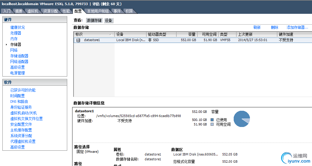The height and width of the screenshot is (166, 312).
Task: Click the sort arrow in the 标识 column header
Action: click(x=111, y=35)
